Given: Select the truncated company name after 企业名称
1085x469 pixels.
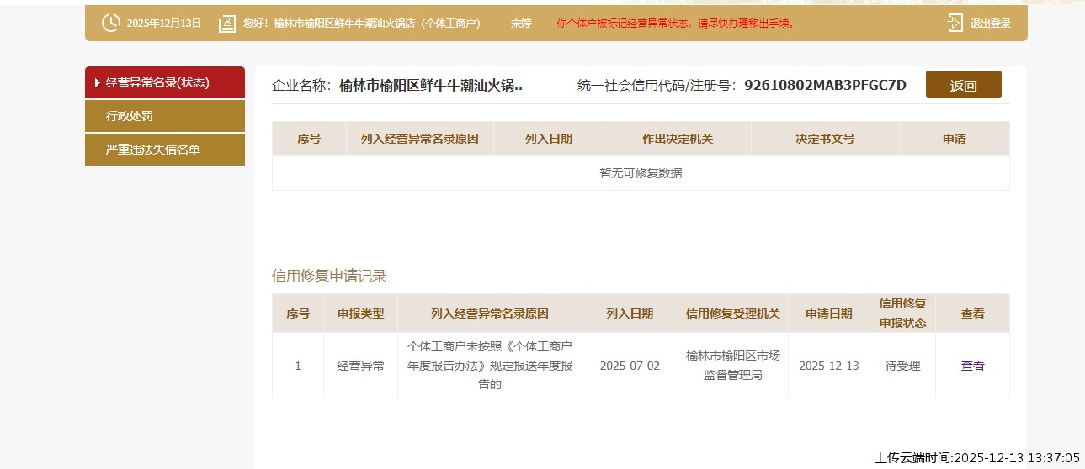Looking at the screenshot, I should click(x=430, y=85).
